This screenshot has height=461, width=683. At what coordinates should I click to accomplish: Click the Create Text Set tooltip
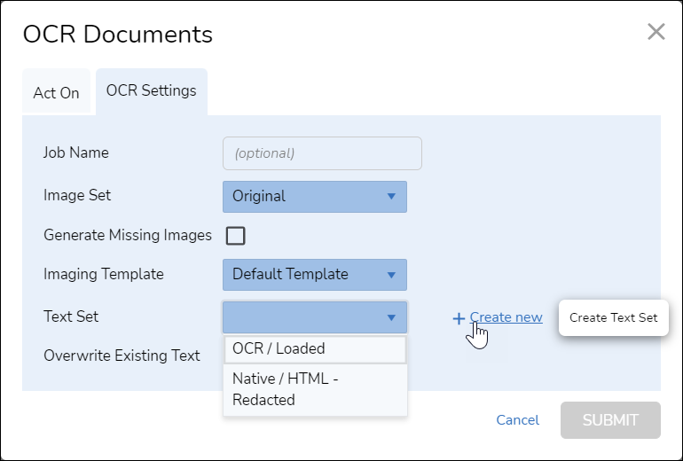point(614,317)
